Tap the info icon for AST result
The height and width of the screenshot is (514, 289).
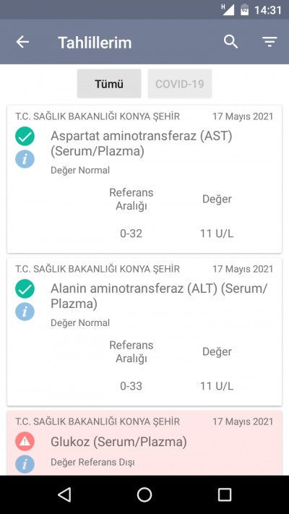[25, 159]
